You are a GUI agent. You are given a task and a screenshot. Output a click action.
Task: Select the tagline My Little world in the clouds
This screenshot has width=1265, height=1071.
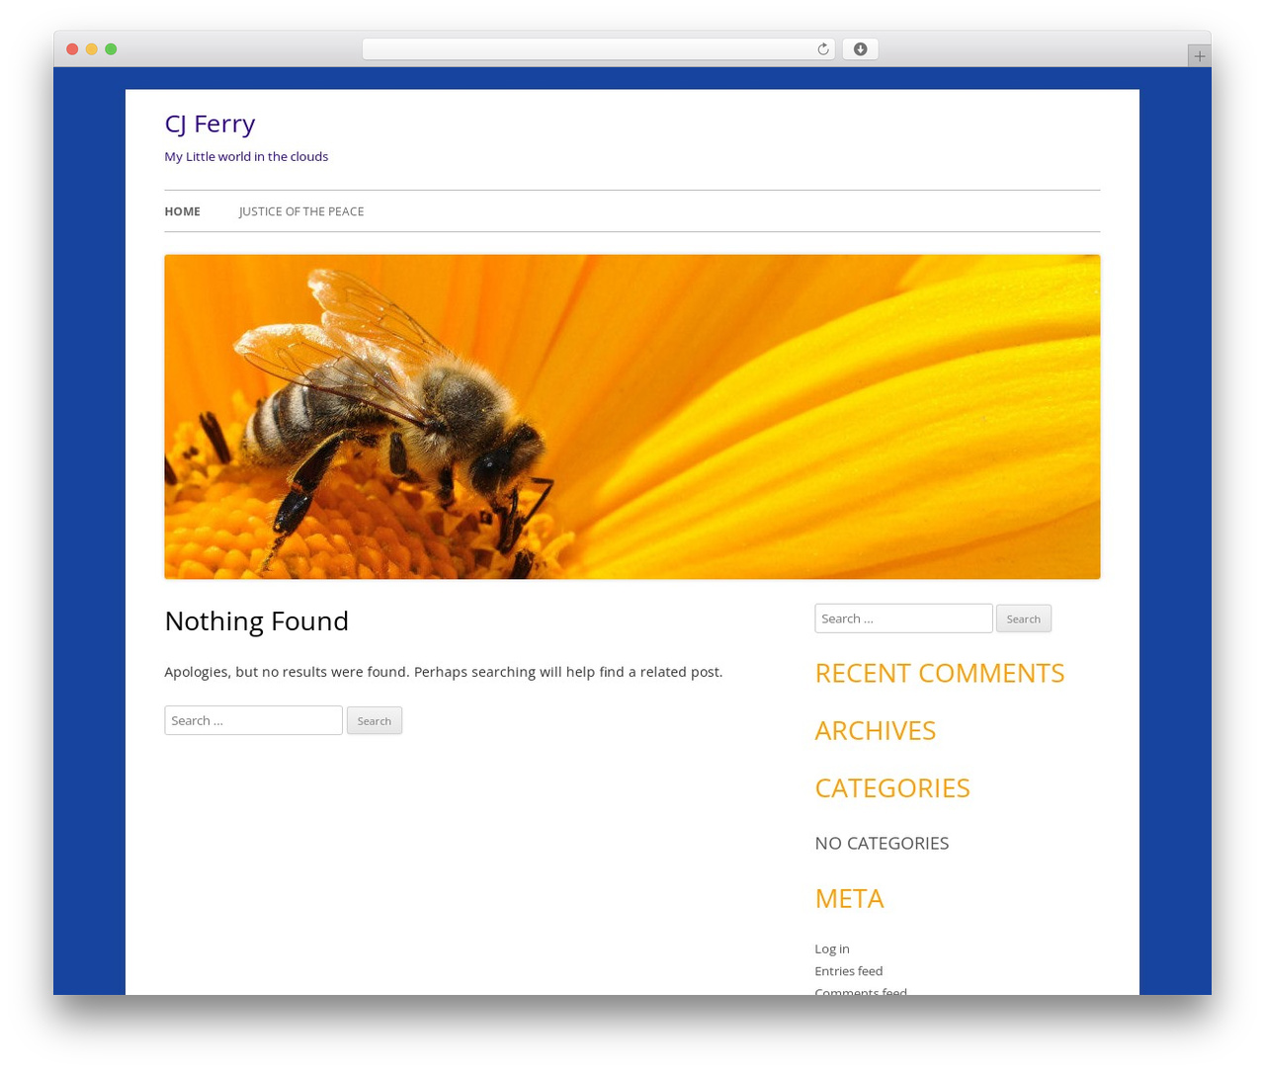(246, 156)
